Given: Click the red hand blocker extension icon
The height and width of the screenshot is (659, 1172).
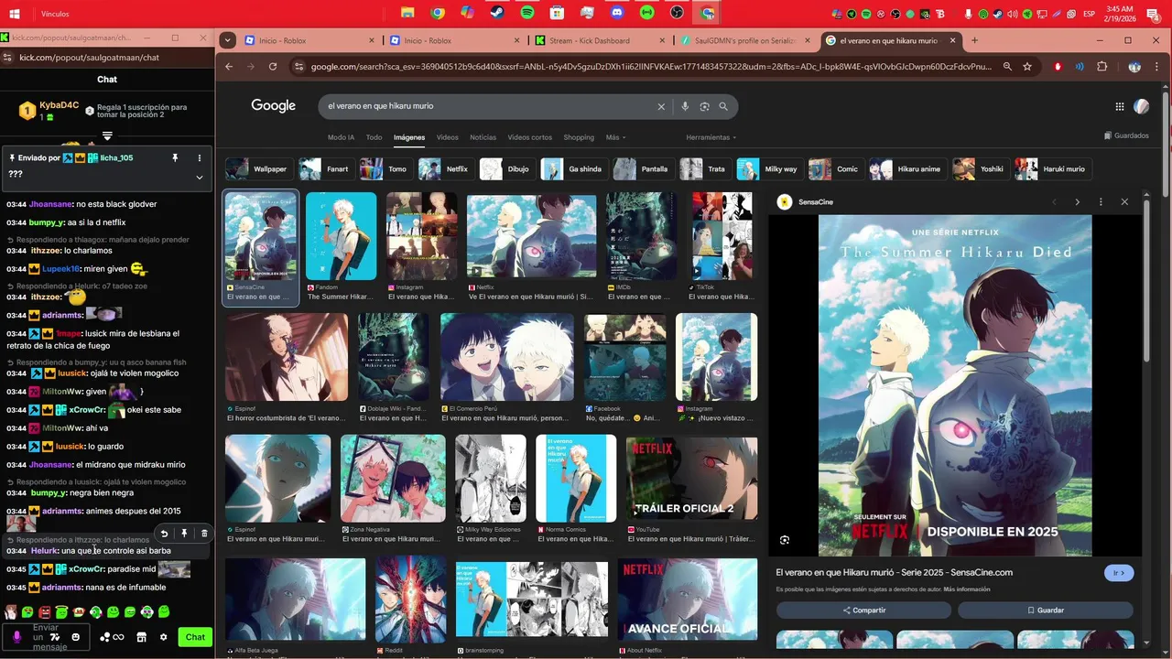Looking at the screenshot, I should pyautogui.click(x=1058, y=67).
